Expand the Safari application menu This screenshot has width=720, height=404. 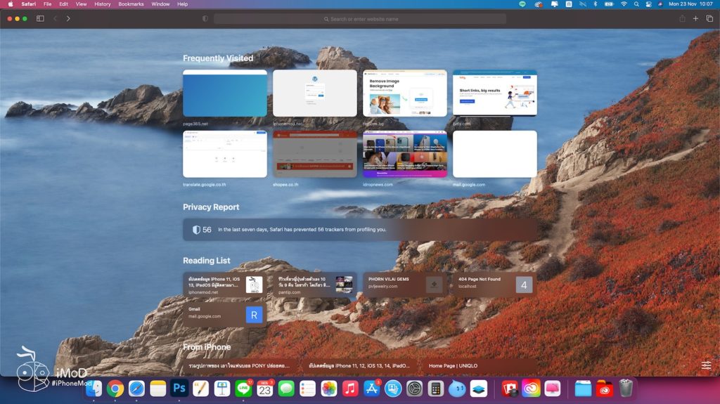point(29,4)
